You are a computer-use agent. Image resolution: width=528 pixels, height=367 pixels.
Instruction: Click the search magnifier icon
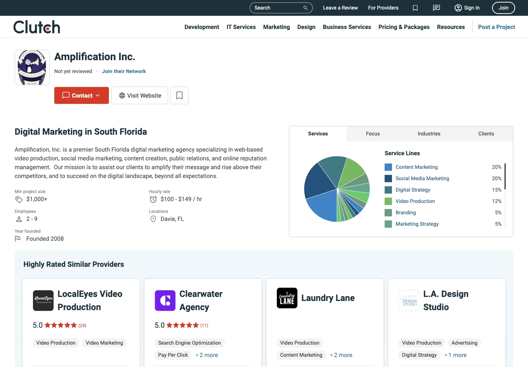coord(305,8)
